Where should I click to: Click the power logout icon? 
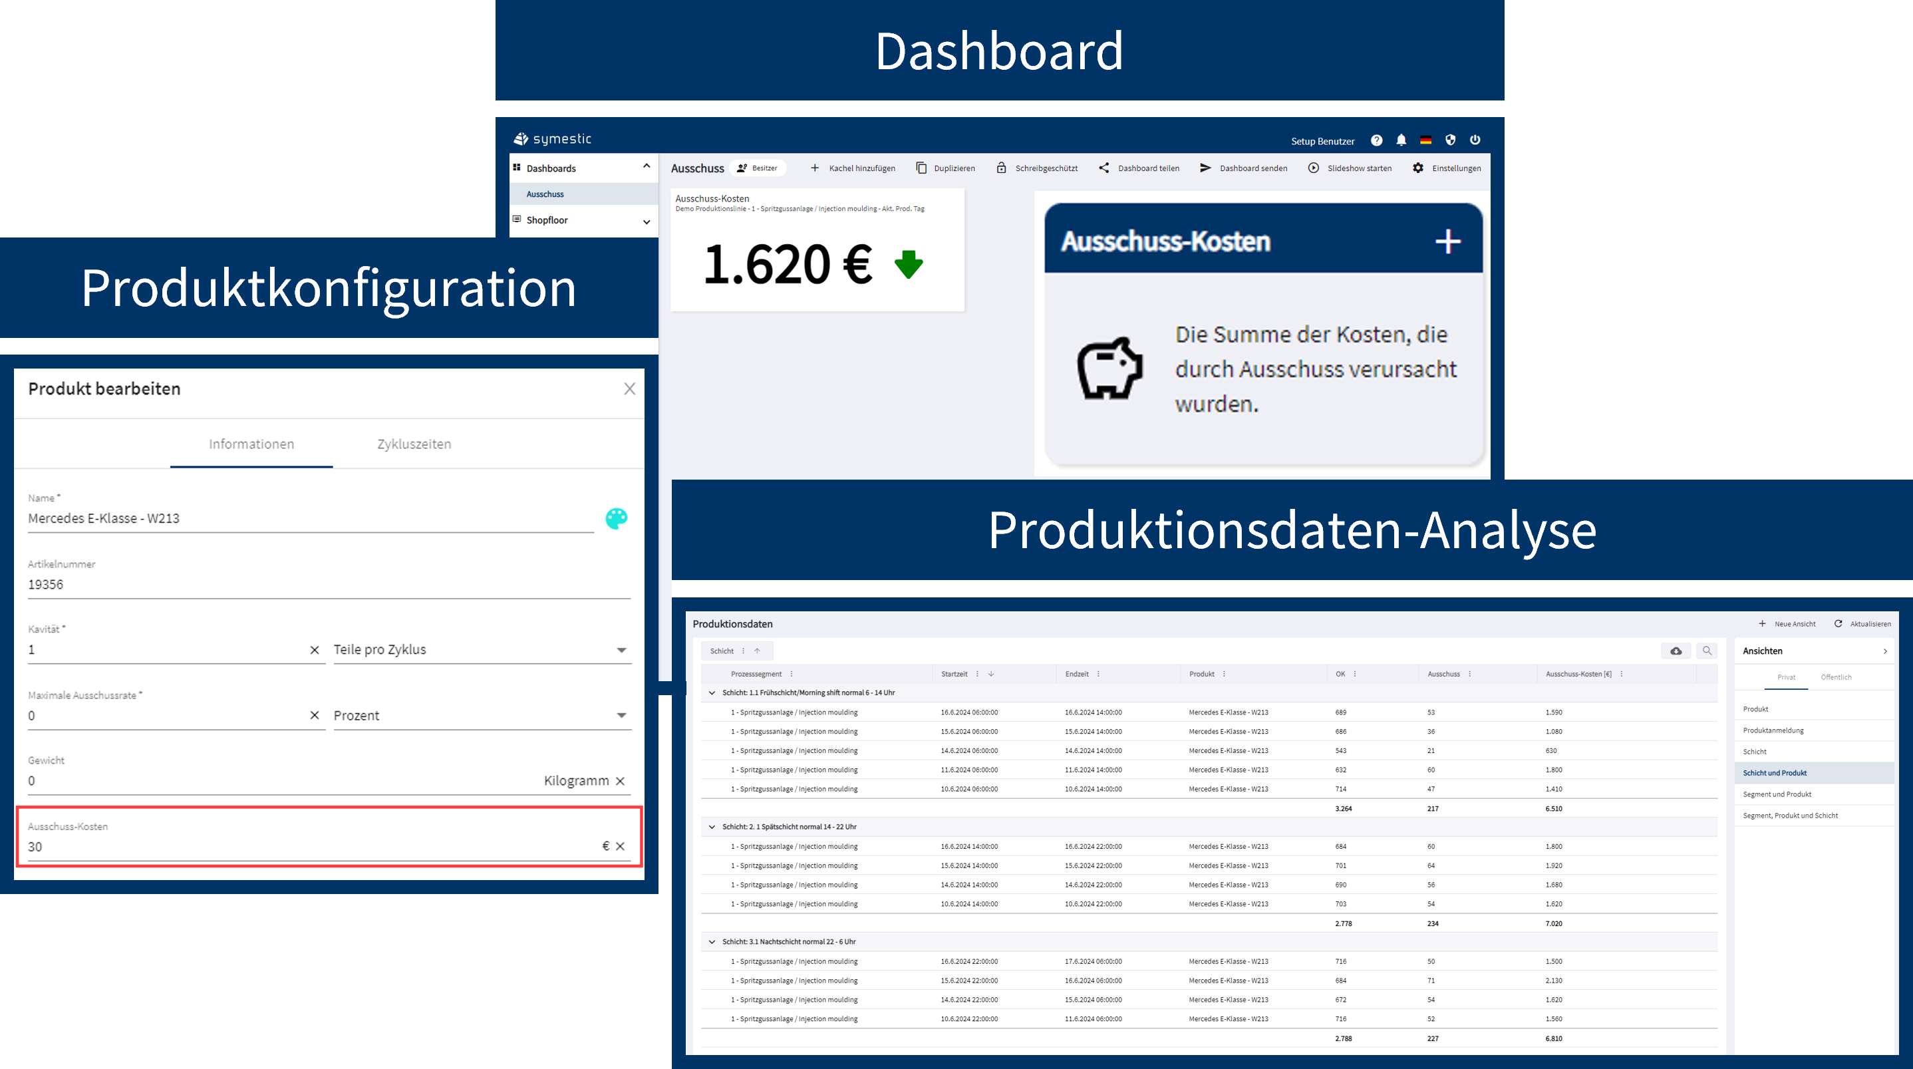pyautogui.click(x=1475, y=140)
